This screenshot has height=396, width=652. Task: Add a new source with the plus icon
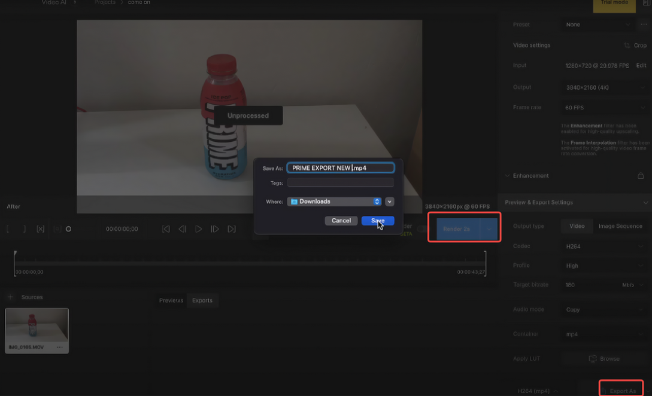pyautogui.click(x=10, y=297)
